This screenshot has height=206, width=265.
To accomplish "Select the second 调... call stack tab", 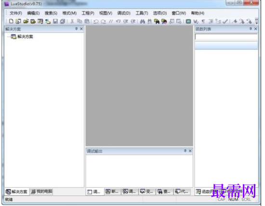I will click(129, 192).
